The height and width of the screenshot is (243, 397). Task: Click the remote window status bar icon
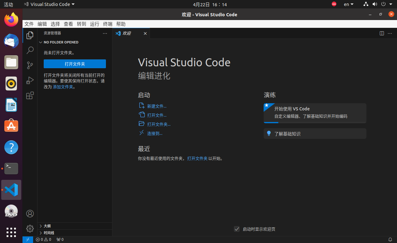(27, 240)
